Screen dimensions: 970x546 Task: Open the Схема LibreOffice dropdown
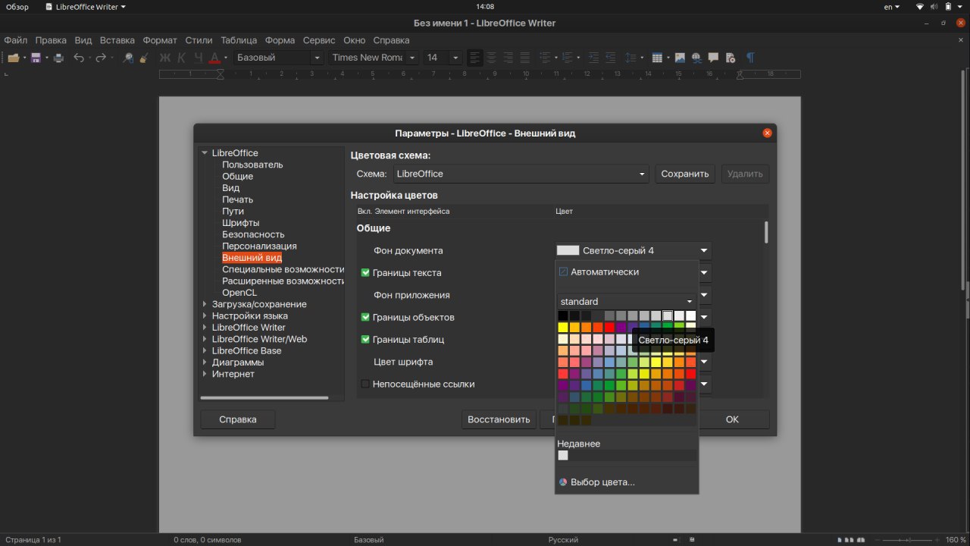(x=521, y=174)
